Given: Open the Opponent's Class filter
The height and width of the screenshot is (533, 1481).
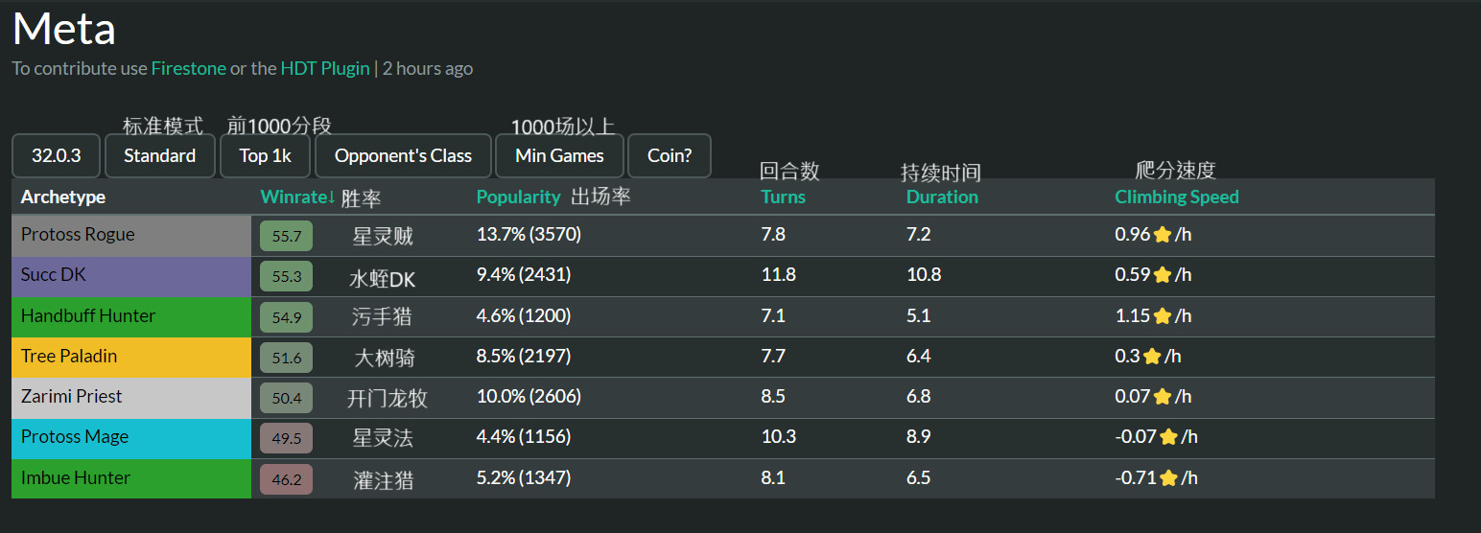Looking at the screenshot, I should click(403, 155).
